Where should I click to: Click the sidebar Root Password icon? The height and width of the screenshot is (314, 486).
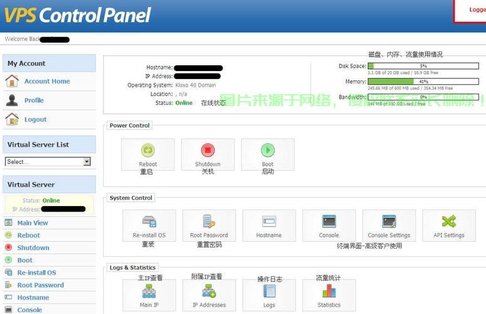pyautogui.click(x=9, y=285)
